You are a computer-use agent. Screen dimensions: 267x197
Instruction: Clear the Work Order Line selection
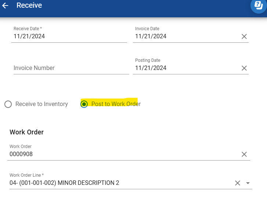coord(238,183)
